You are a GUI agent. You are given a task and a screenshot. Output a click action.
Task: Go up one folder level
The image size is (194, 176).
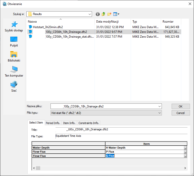point(104,14)
